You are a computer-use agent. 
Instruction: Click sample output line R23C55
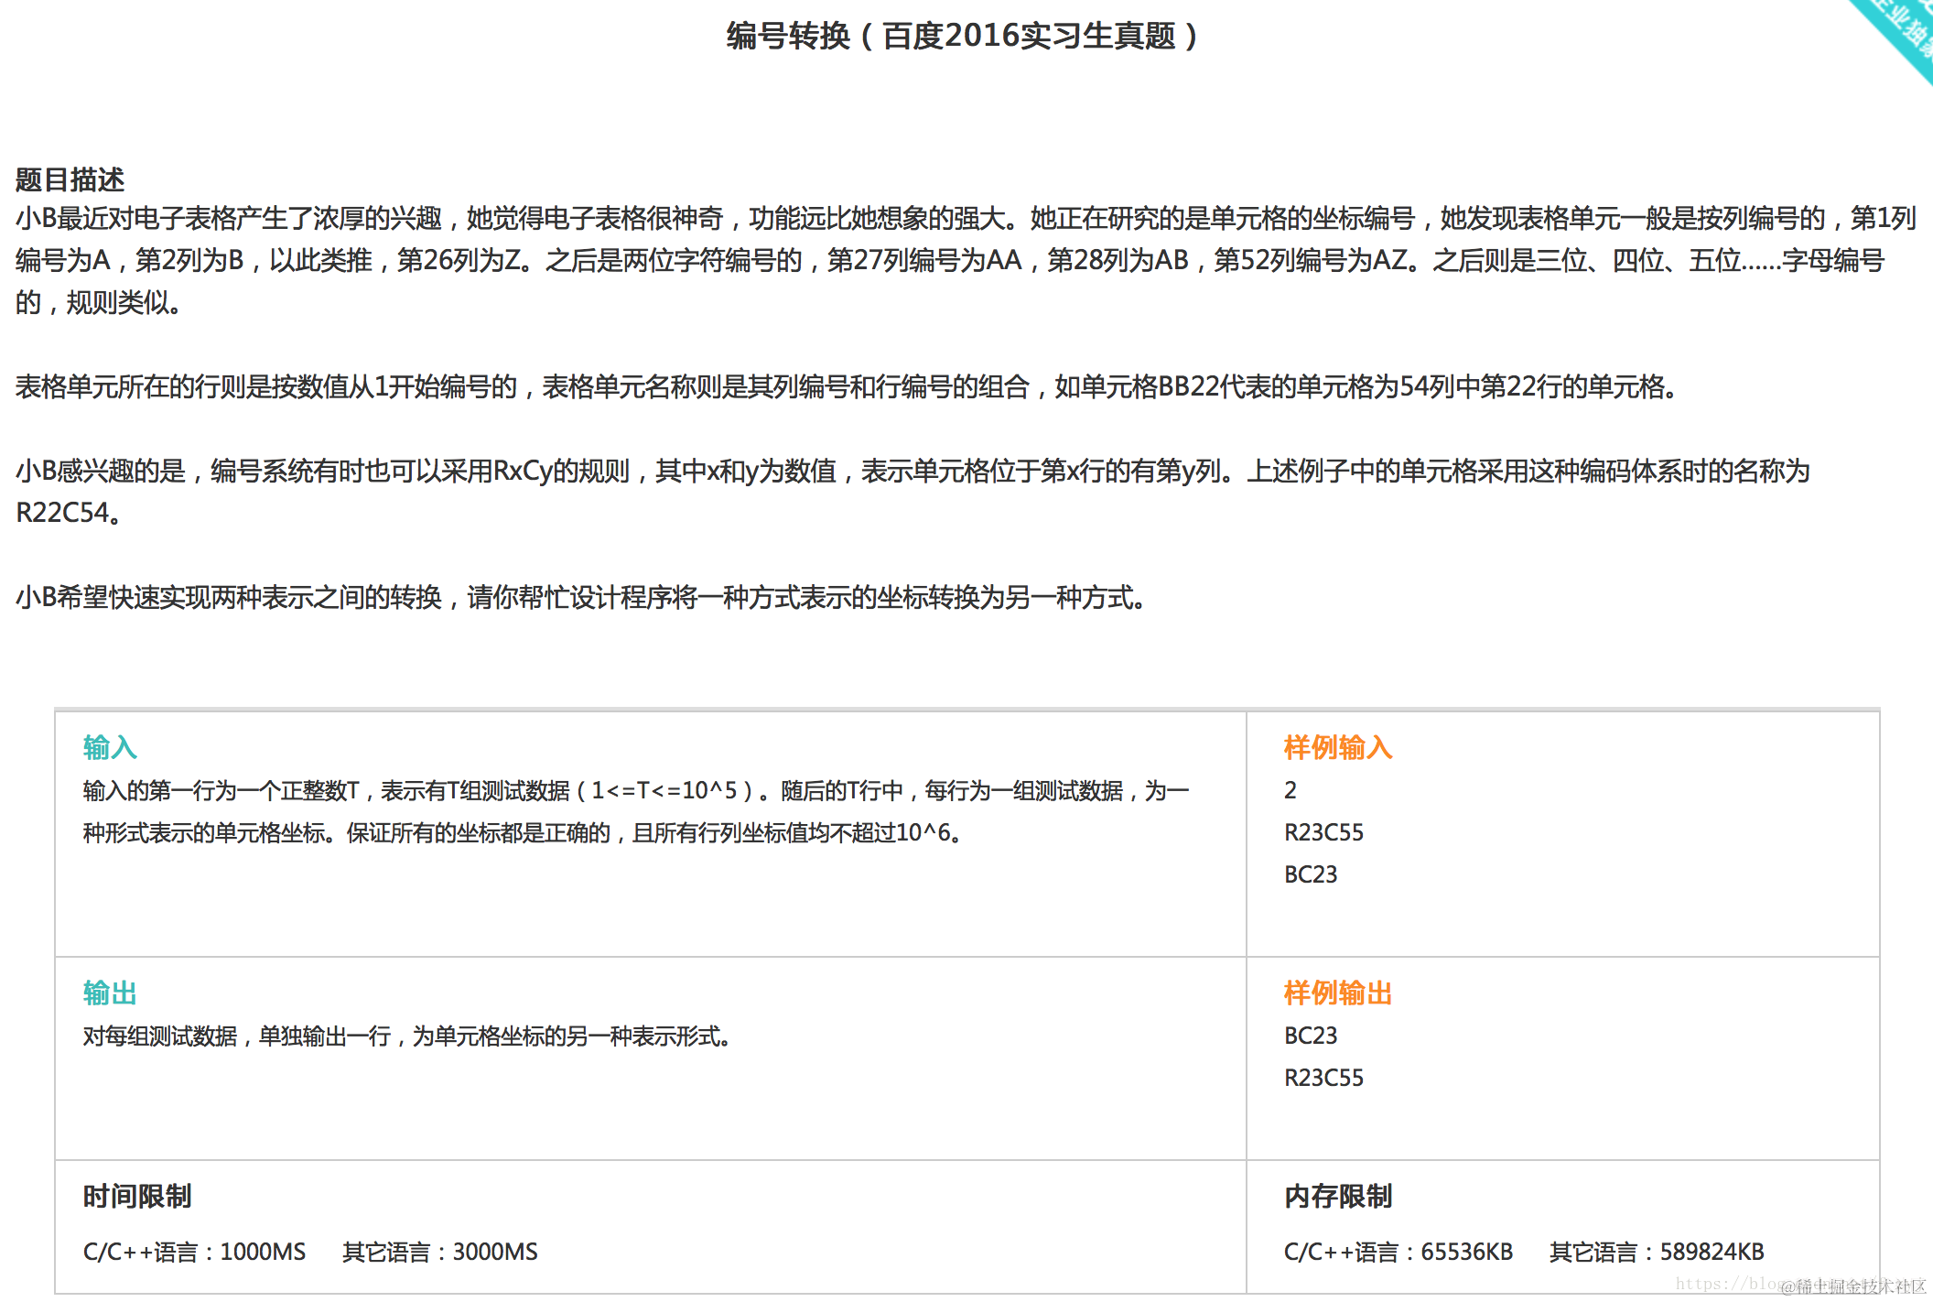click(1323, 1078)
